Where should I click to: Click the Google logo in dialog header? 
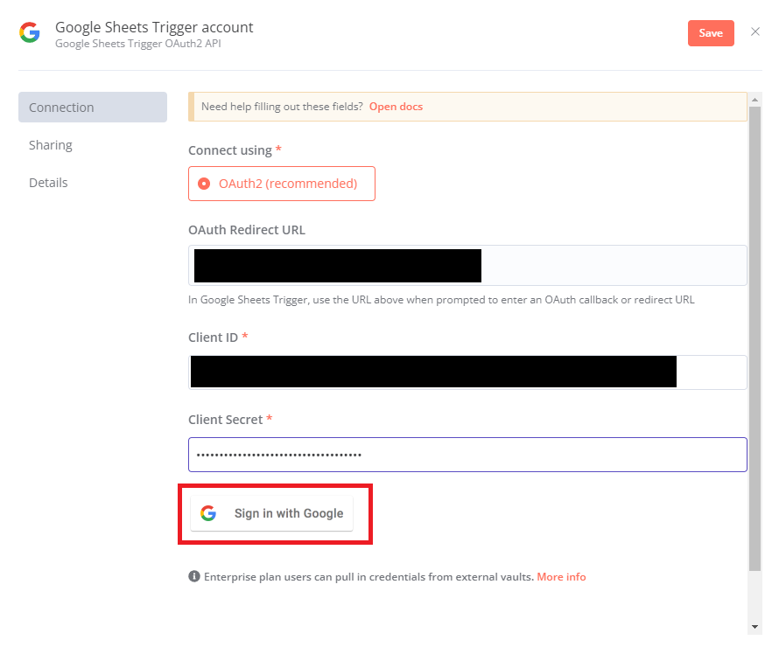point(30,32)
